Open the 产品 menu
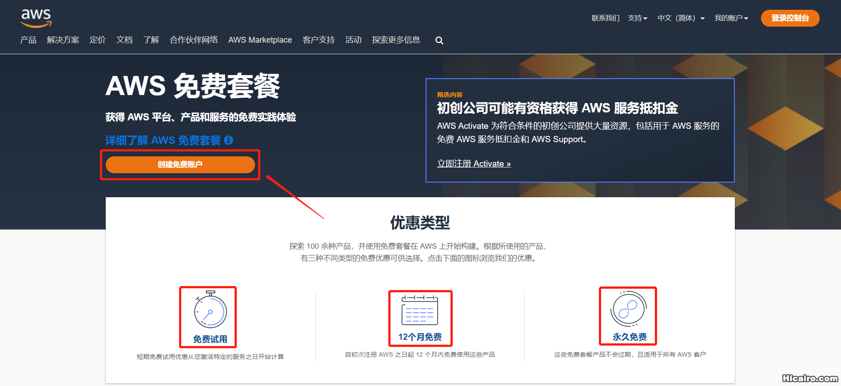Screen dimensions: 841x386 (28, 40)
